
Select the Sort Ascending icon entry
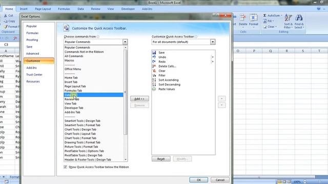coord(154,80)
